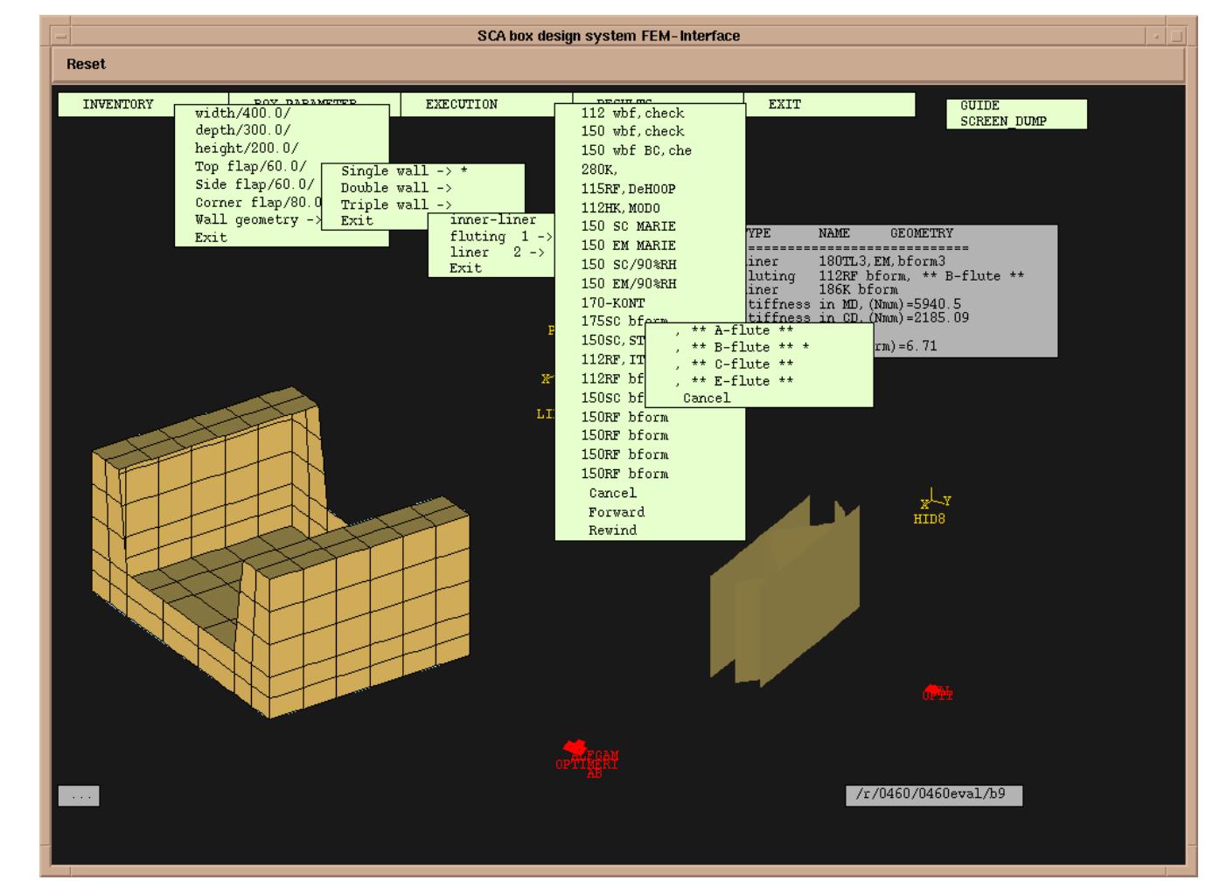The height and width of the screenshot is (887, 1220).
Task: Click the Reset menu item
Action: click(86, 65)
